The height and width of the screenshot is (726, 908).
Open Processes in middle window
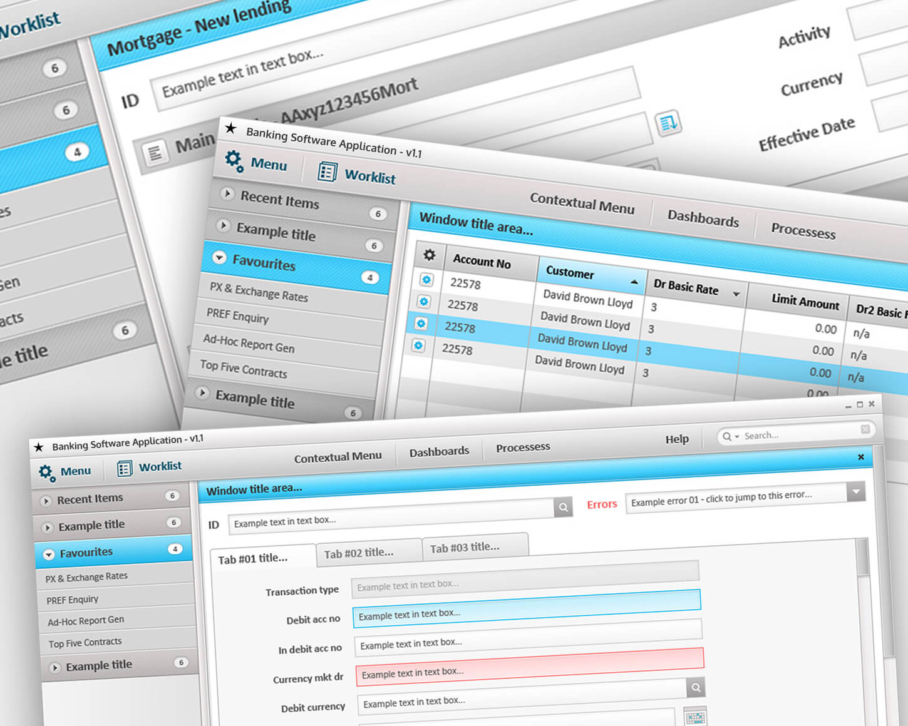click(803, 230)
